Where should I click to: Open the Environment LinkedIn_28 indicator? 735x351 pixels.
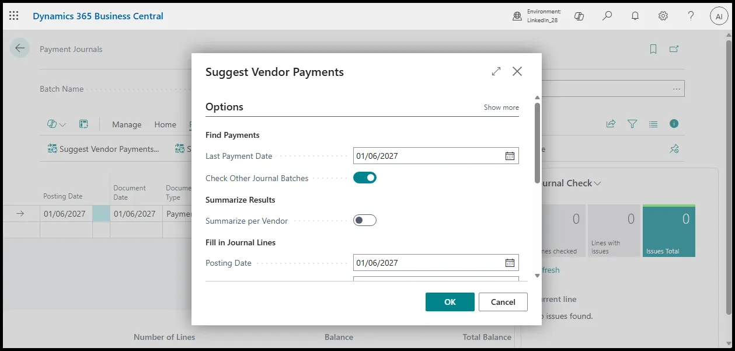537,16
